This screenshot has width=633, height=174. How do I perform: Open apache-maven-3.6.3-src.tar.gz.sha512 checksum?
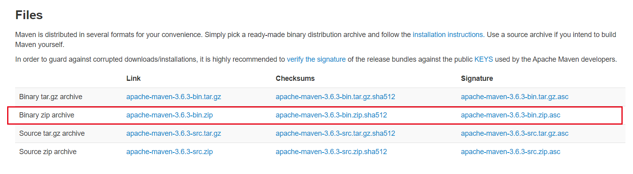click(x=335, y=133)
